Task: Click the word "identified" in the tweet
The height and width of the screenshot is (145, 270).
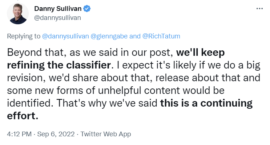Action: pos(27,103)
